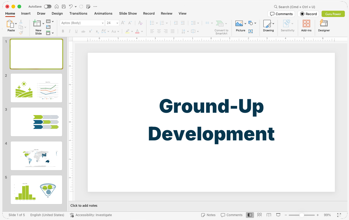Open the Bullets list dropdown arrow
349x220 pixels.
[x=157, y=23]
